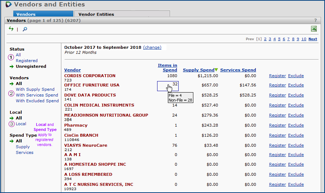Click the green sort arrow beside Supply Spend
Screen dimensions: 325x193
tap(216, 70)
